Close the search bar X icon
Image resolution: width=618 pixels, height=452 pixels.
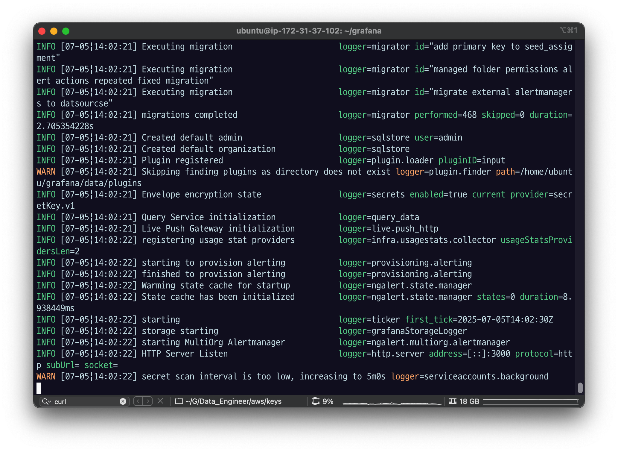point(160,401)
